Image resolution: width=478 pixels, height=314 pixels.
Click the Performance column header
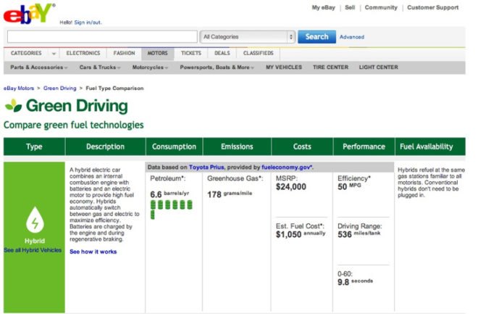point(364,146)
